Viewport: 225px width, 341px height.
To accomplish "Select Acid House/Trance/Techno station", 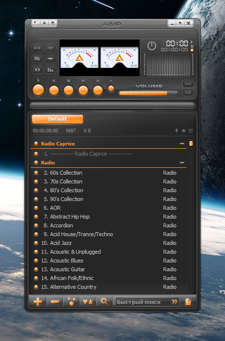I will [x=109, y=234].
